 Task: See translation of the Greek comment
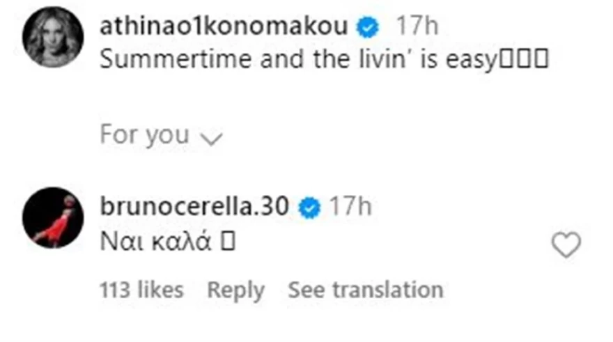point(365,290)
